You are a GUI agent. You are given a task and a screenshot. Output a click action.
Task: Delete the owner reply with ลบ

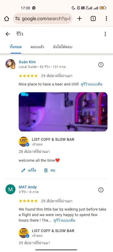click(50, 170)
